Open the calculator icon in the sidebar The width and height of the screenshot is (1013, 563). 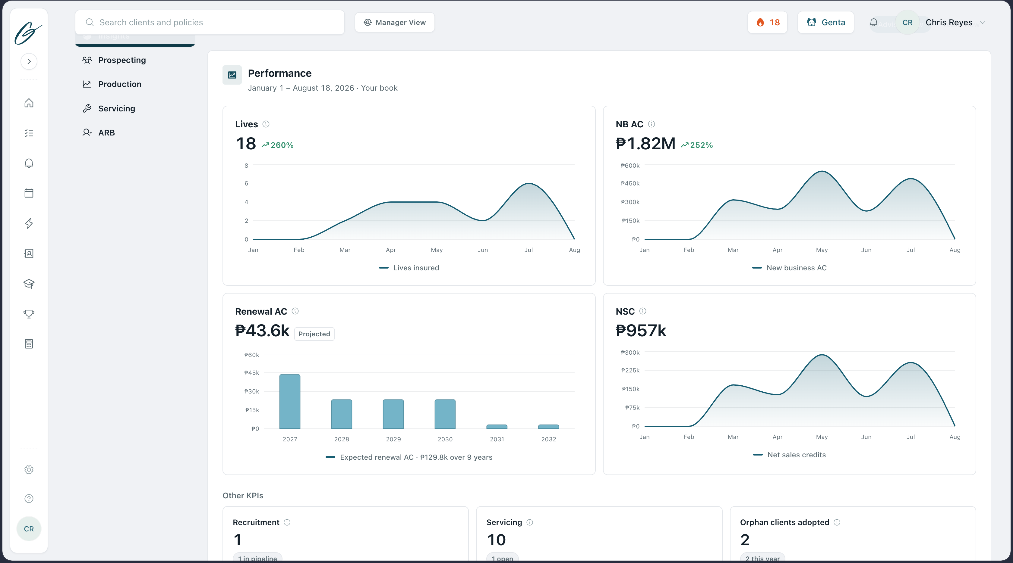click(x=29, y=344)
